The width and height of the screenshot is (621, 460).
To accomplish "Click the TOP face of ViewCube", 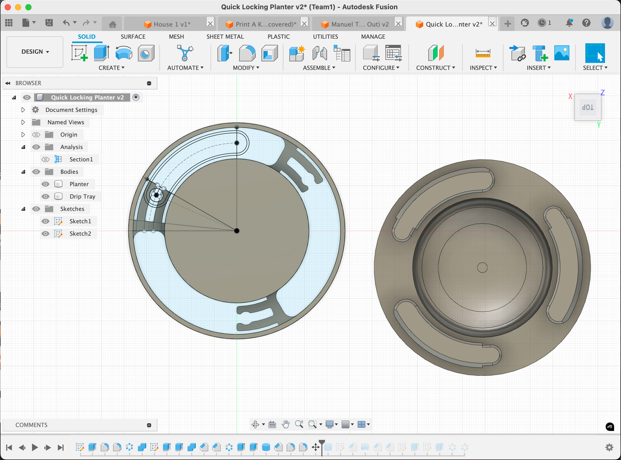I will click(587, 107).
